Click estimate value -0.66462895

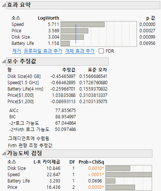pyautogui.click(x=63, y=83)
